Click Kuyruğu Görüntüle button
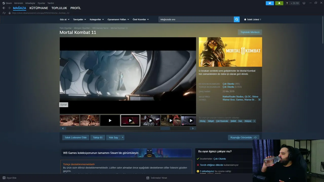The height and width of the screenshot is (182, 324). (244, 138)
